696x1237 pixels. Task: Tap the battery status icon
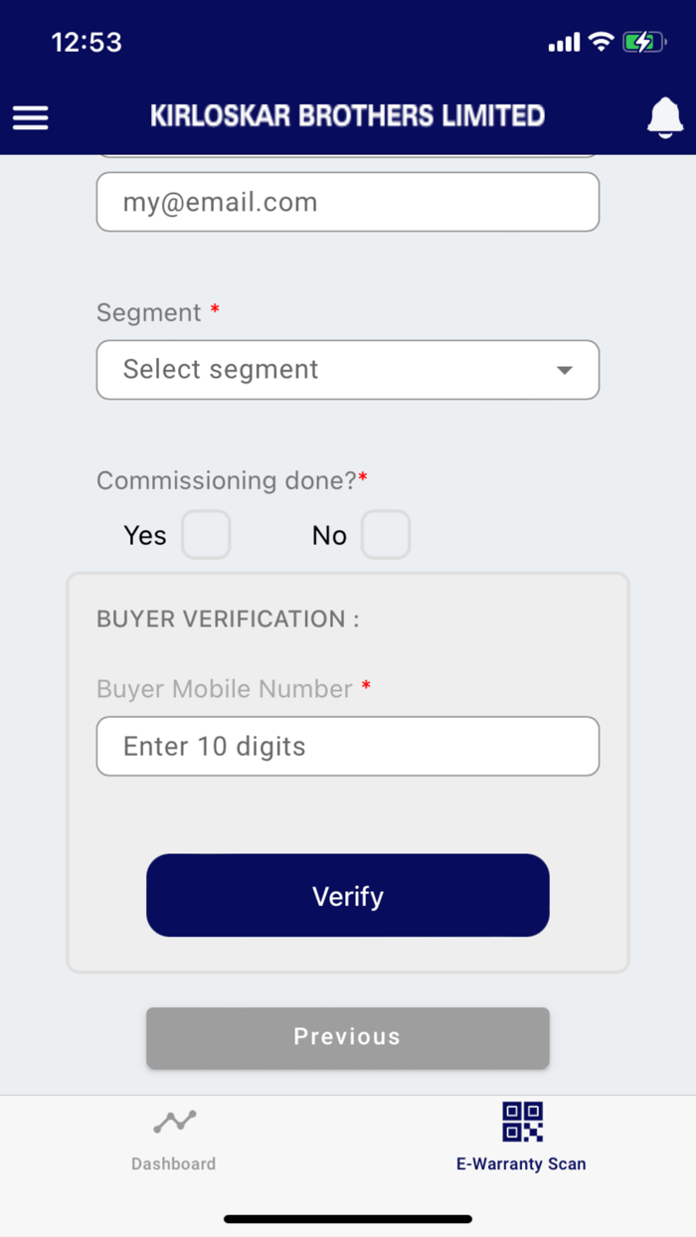(x=643, y=42)
